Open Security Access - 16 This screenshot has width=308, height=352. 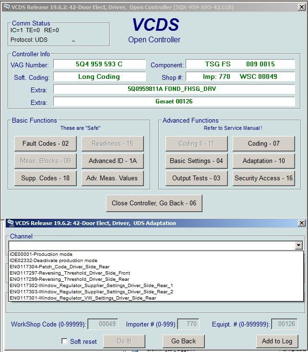coord(264,178)
